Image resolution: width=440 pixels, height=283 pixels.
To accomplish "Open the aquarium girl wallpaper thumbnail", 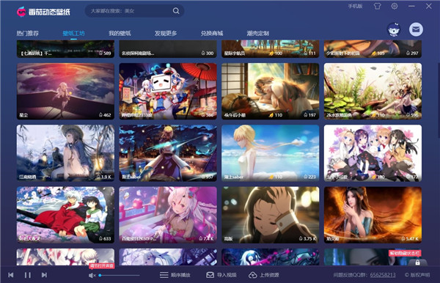I will pyautogui.click(x=373, y=91).
